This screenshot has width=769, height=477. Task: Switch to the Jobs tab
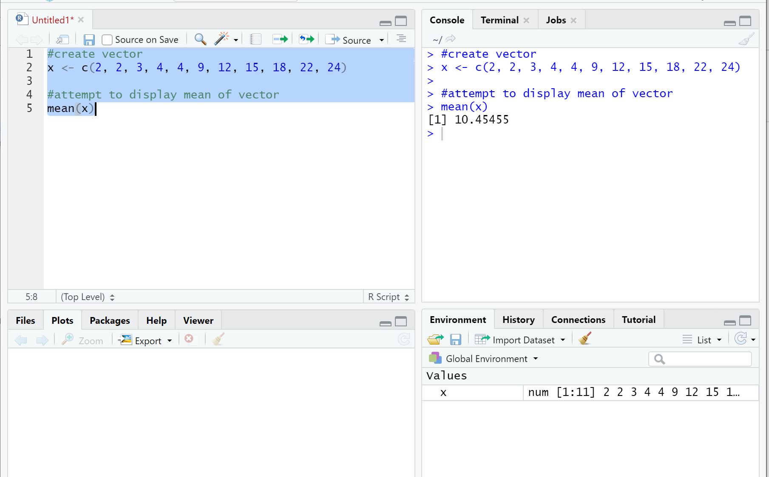(x=556, y=20)
